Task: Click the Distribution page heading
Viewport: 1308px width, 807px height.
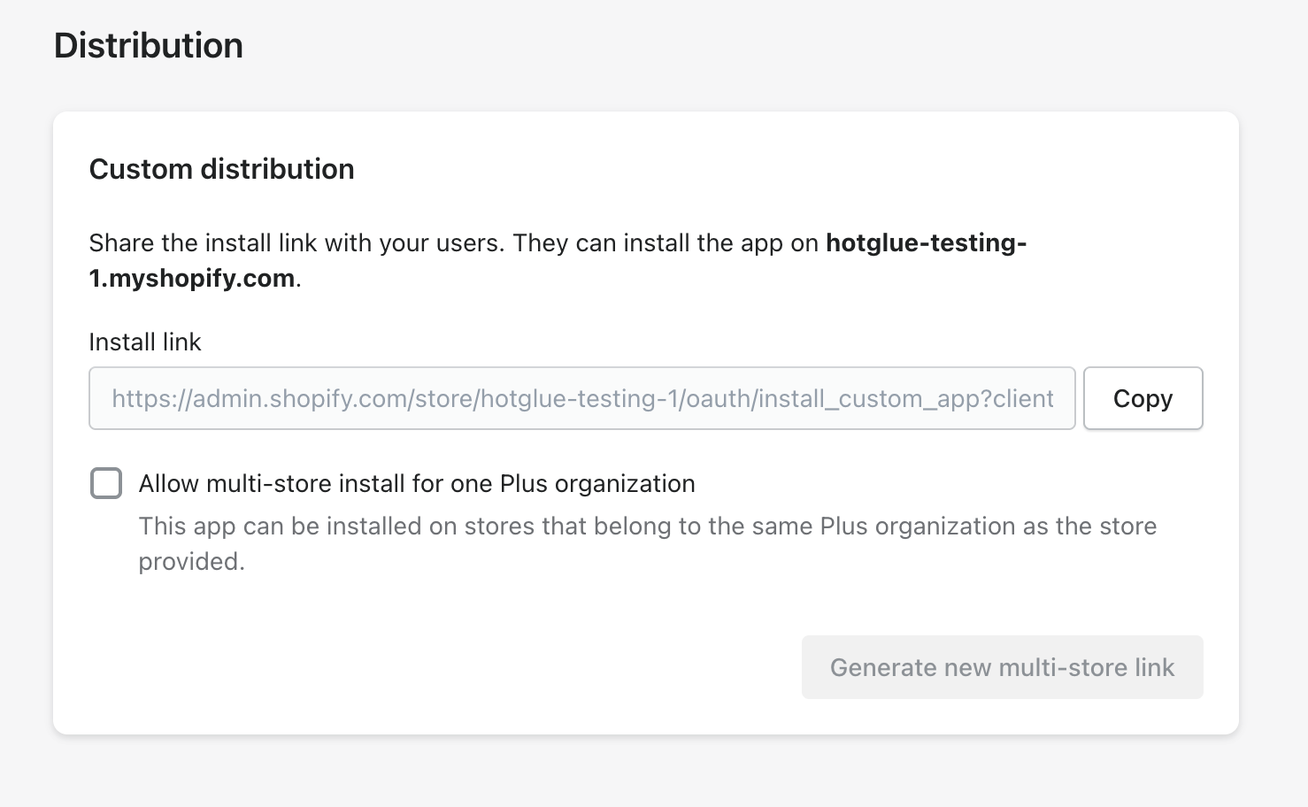Action: tap(148, 46)
